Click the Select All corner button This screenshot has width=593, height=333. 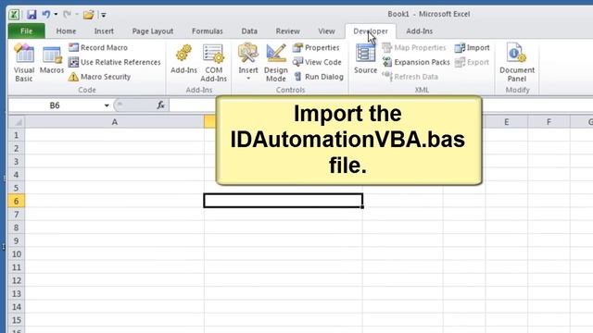[17, 121]
